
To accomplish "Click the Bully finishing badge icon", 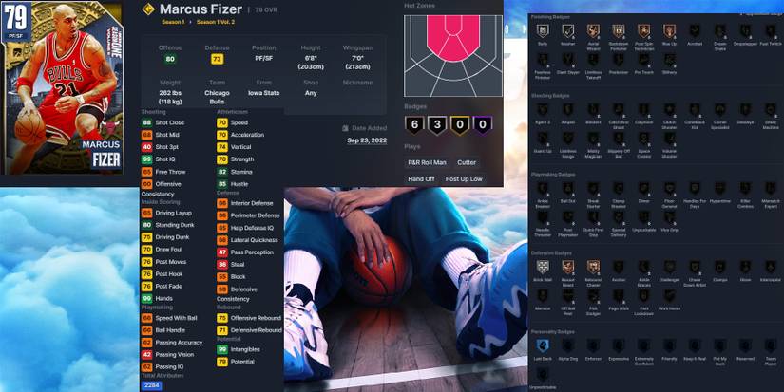I will pyautogui.click(x=543, y=31).
